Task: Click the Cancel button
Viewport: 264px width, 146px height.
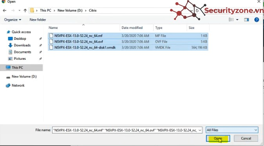Action: (246, 139)
